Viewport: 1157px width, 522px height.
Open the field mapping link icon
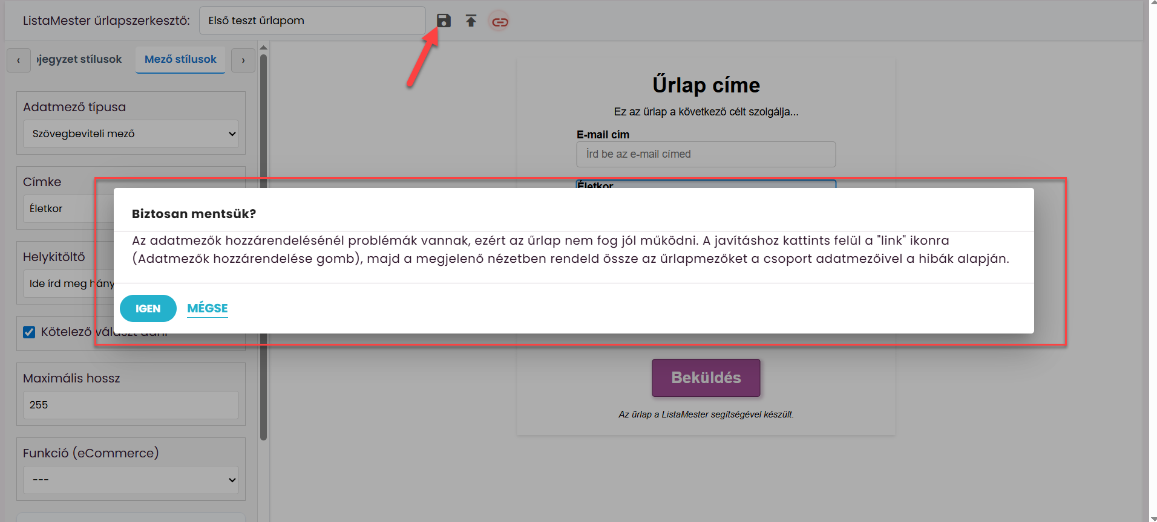pos(499,22)
